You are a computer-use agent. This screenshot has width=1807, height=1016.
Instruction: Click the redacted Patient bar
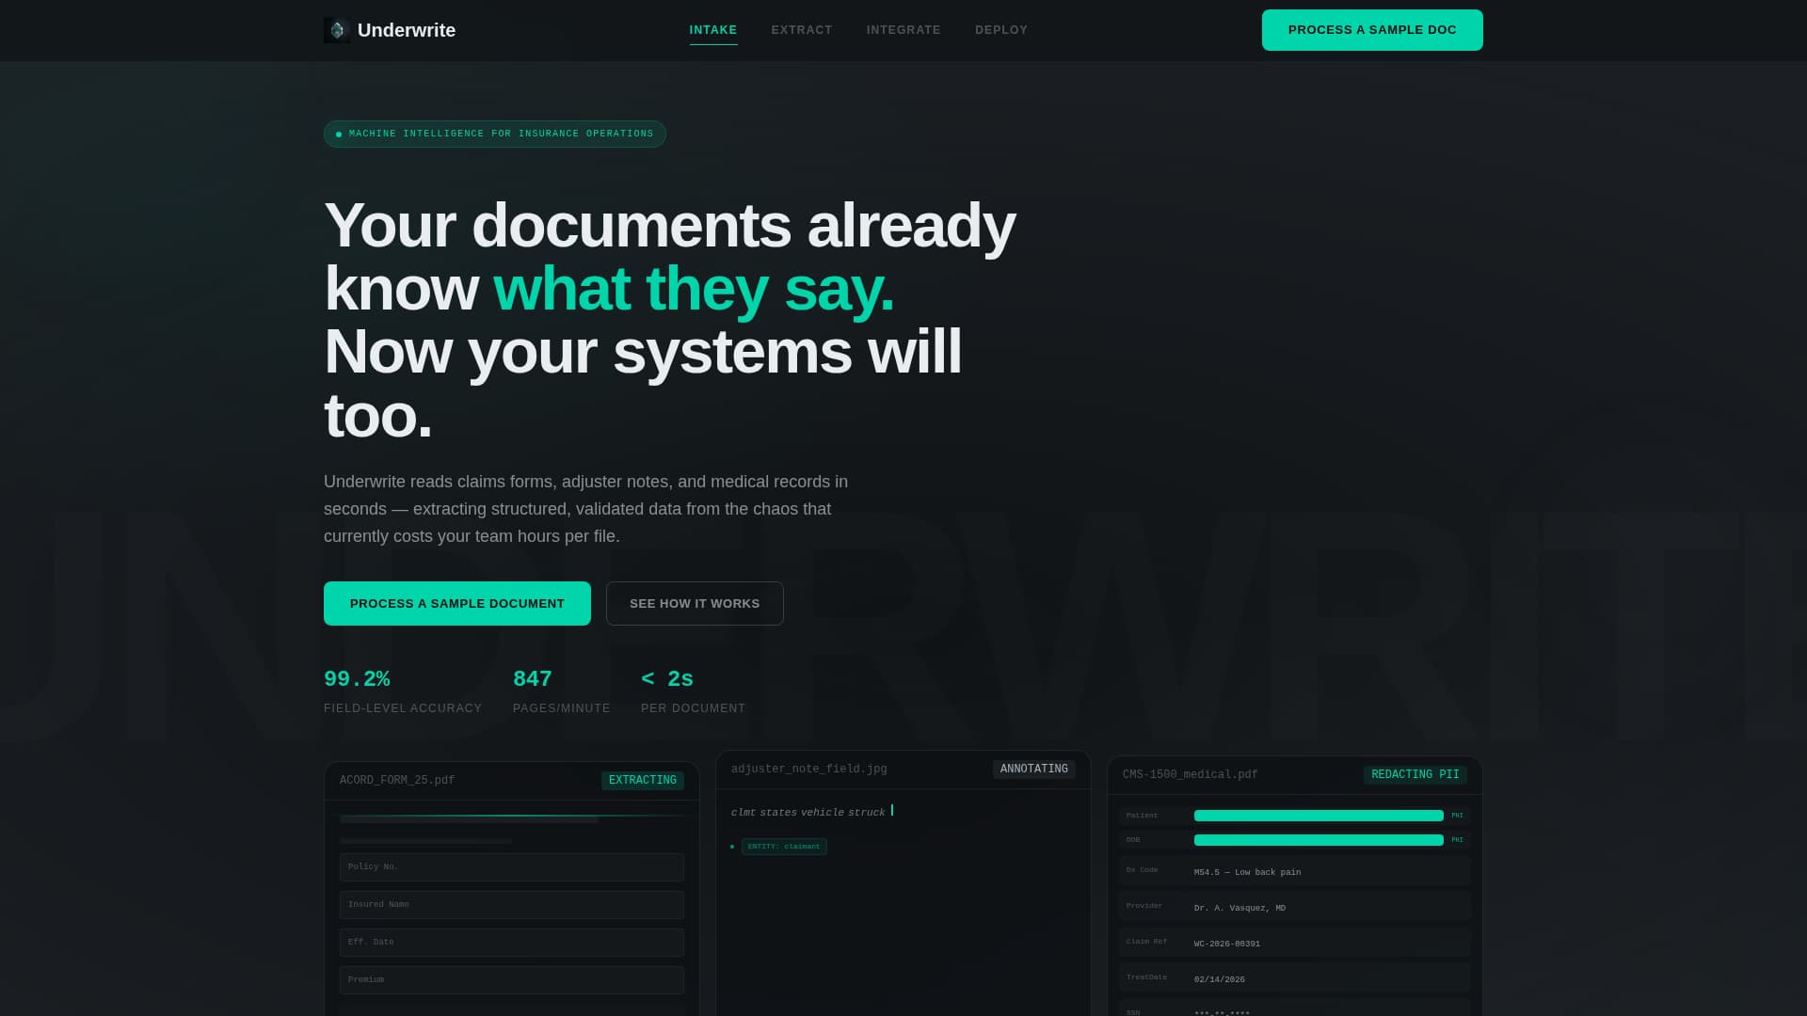click(x=1319, y=816)
